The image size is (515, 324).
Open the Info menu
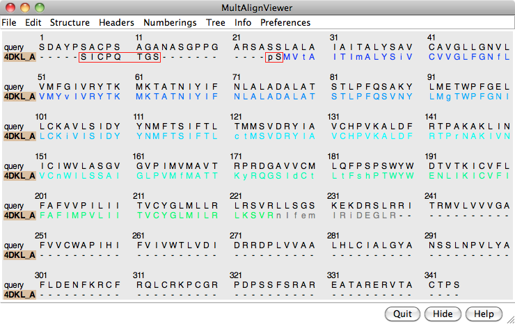click(x=243, y=22)
